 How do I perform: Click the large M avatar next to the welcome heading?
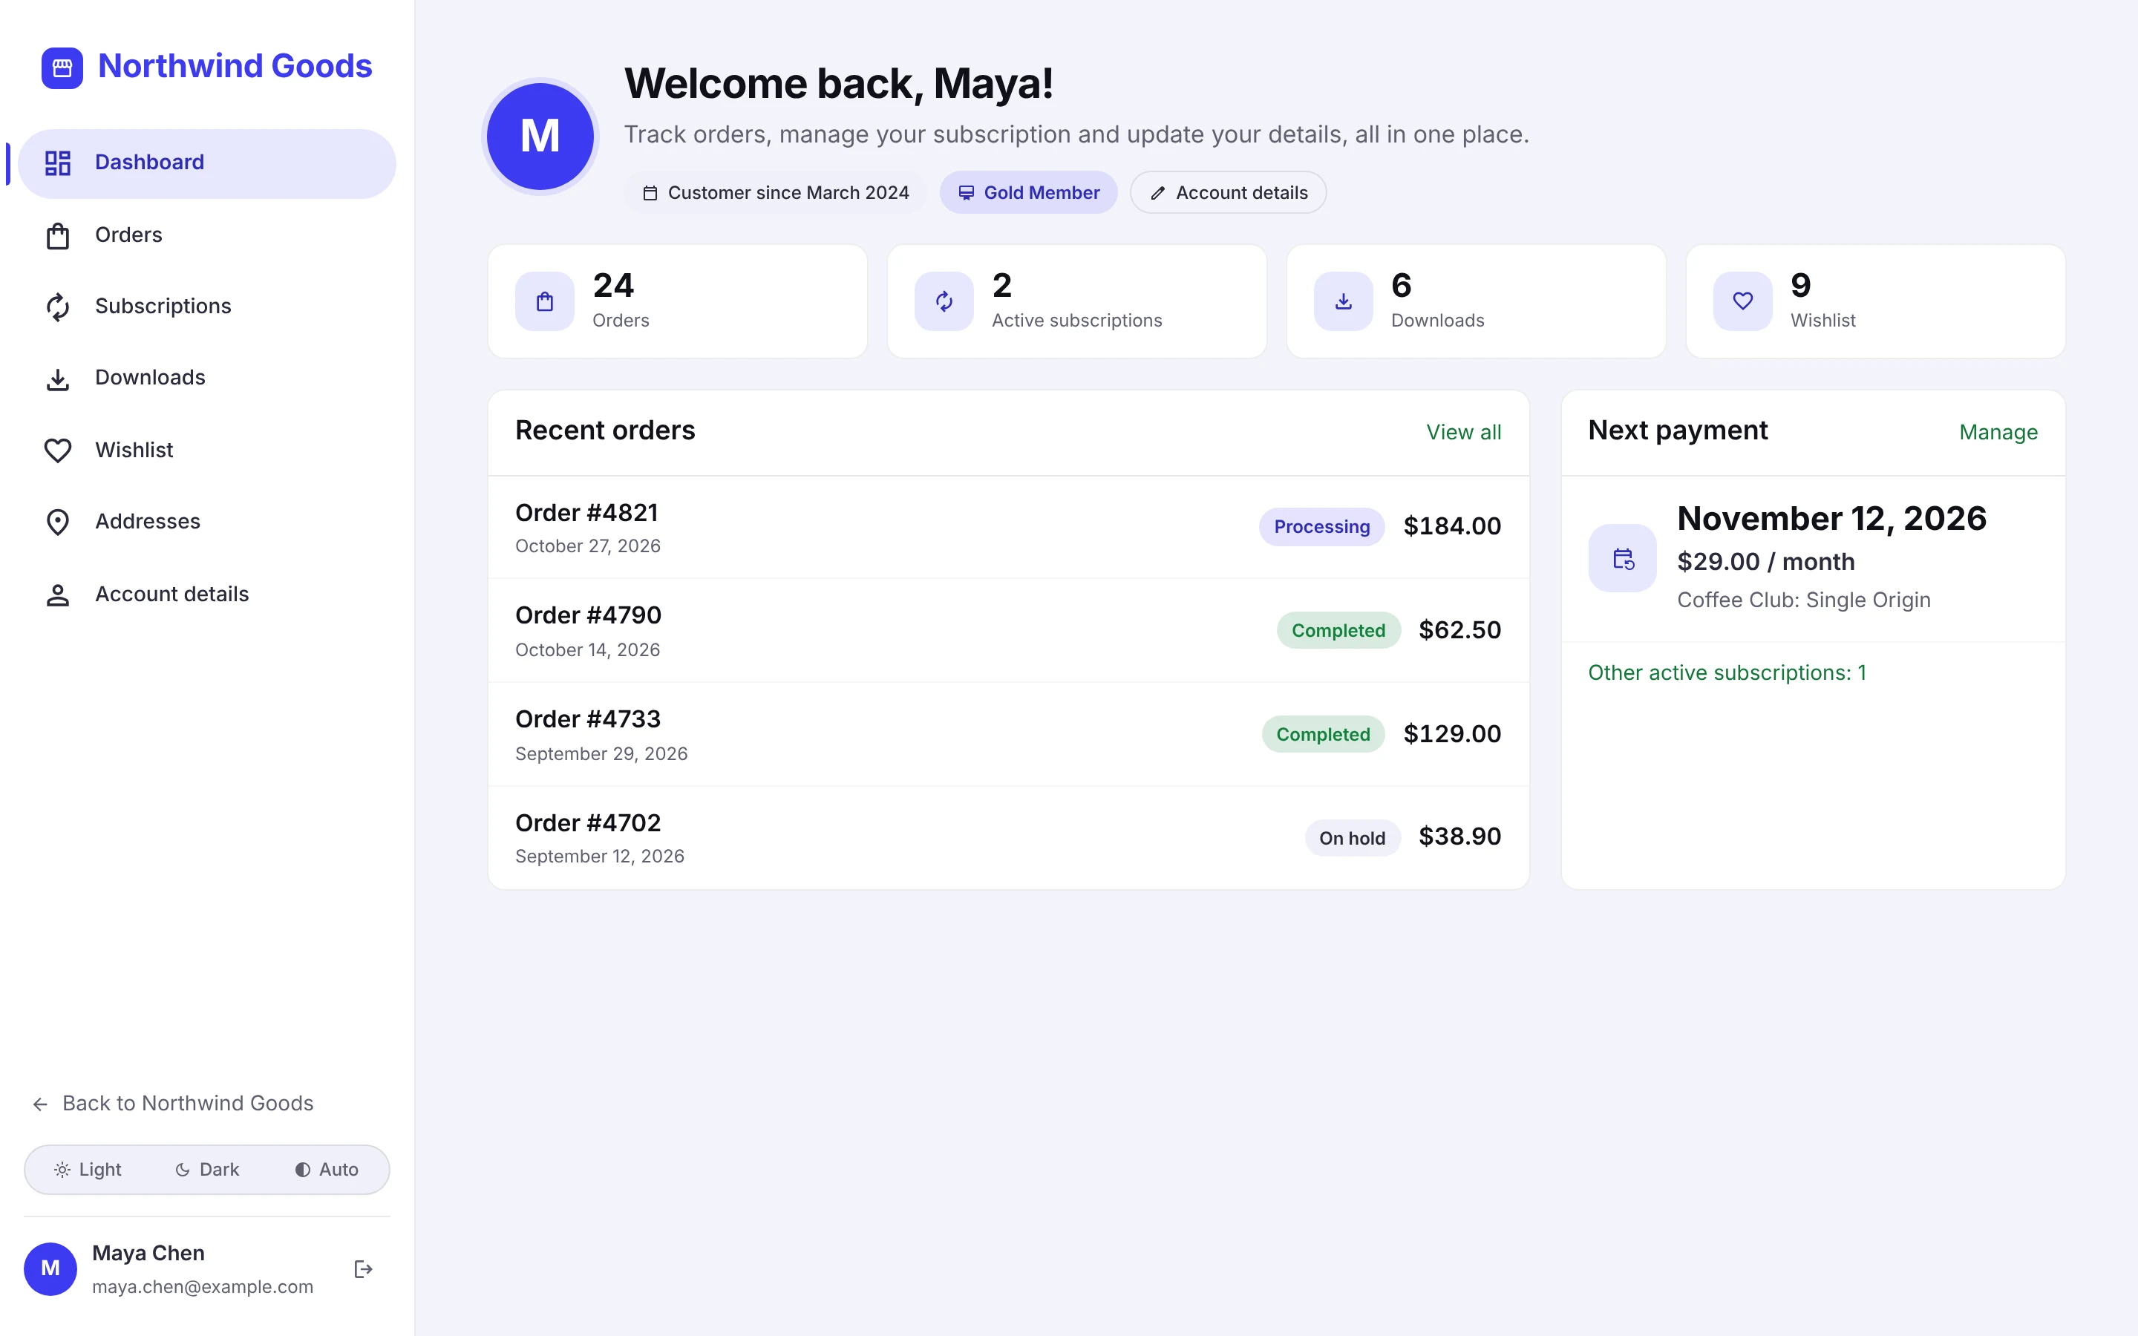click(x=540, y=136)
